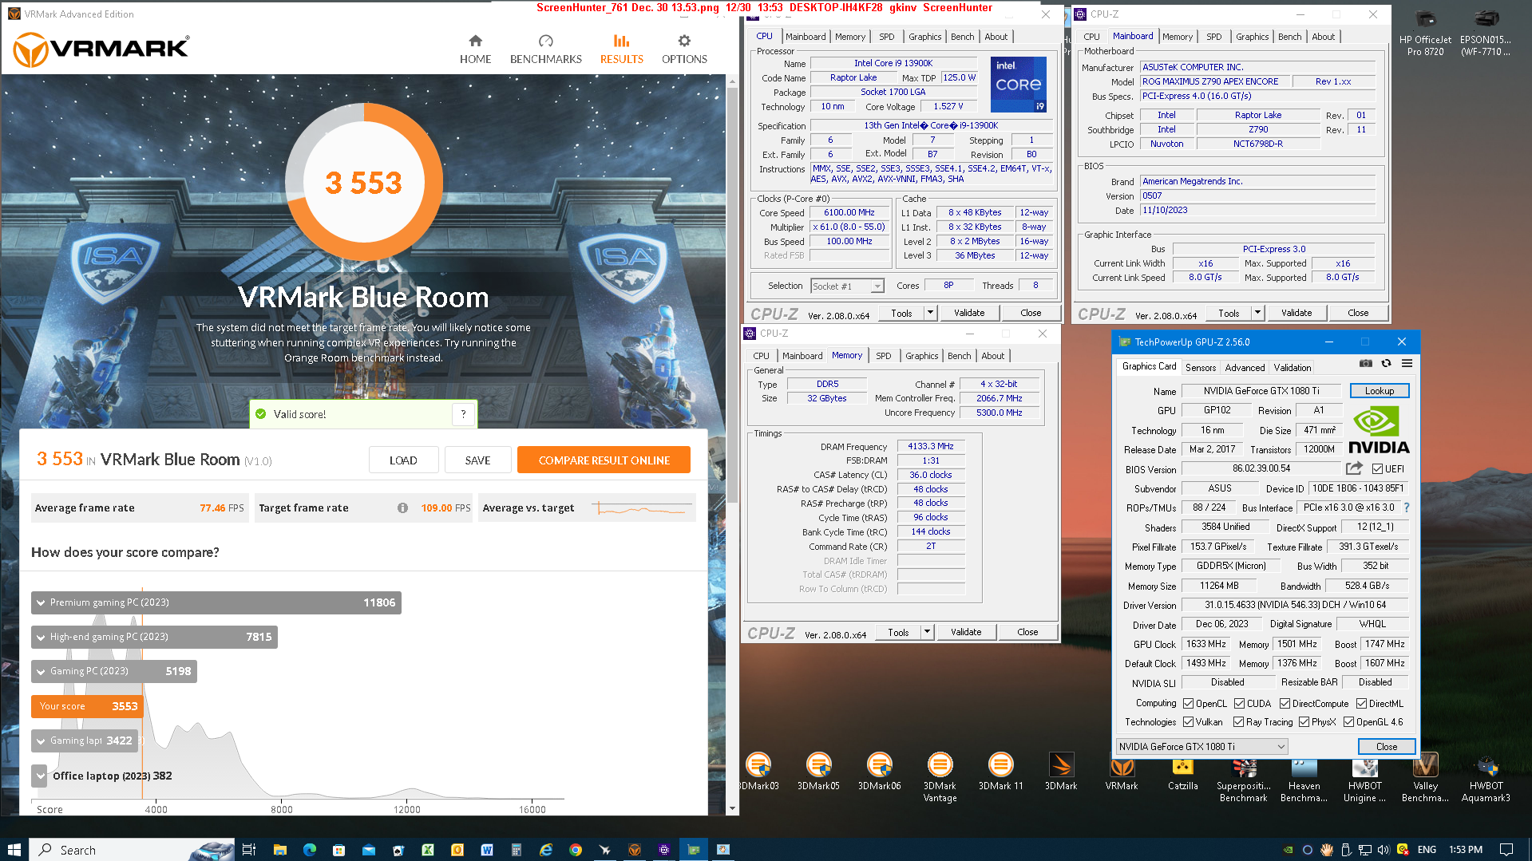Image resolution: width=1532 pixels, height=861 pixels.
Task: Refresh GPU-Z data with the refresh icon
Action: tap(1386, 364)
